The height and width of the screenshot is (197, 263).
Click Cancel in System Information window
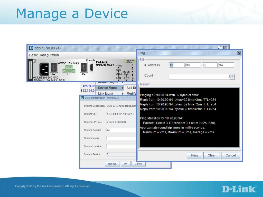point(138,164)
